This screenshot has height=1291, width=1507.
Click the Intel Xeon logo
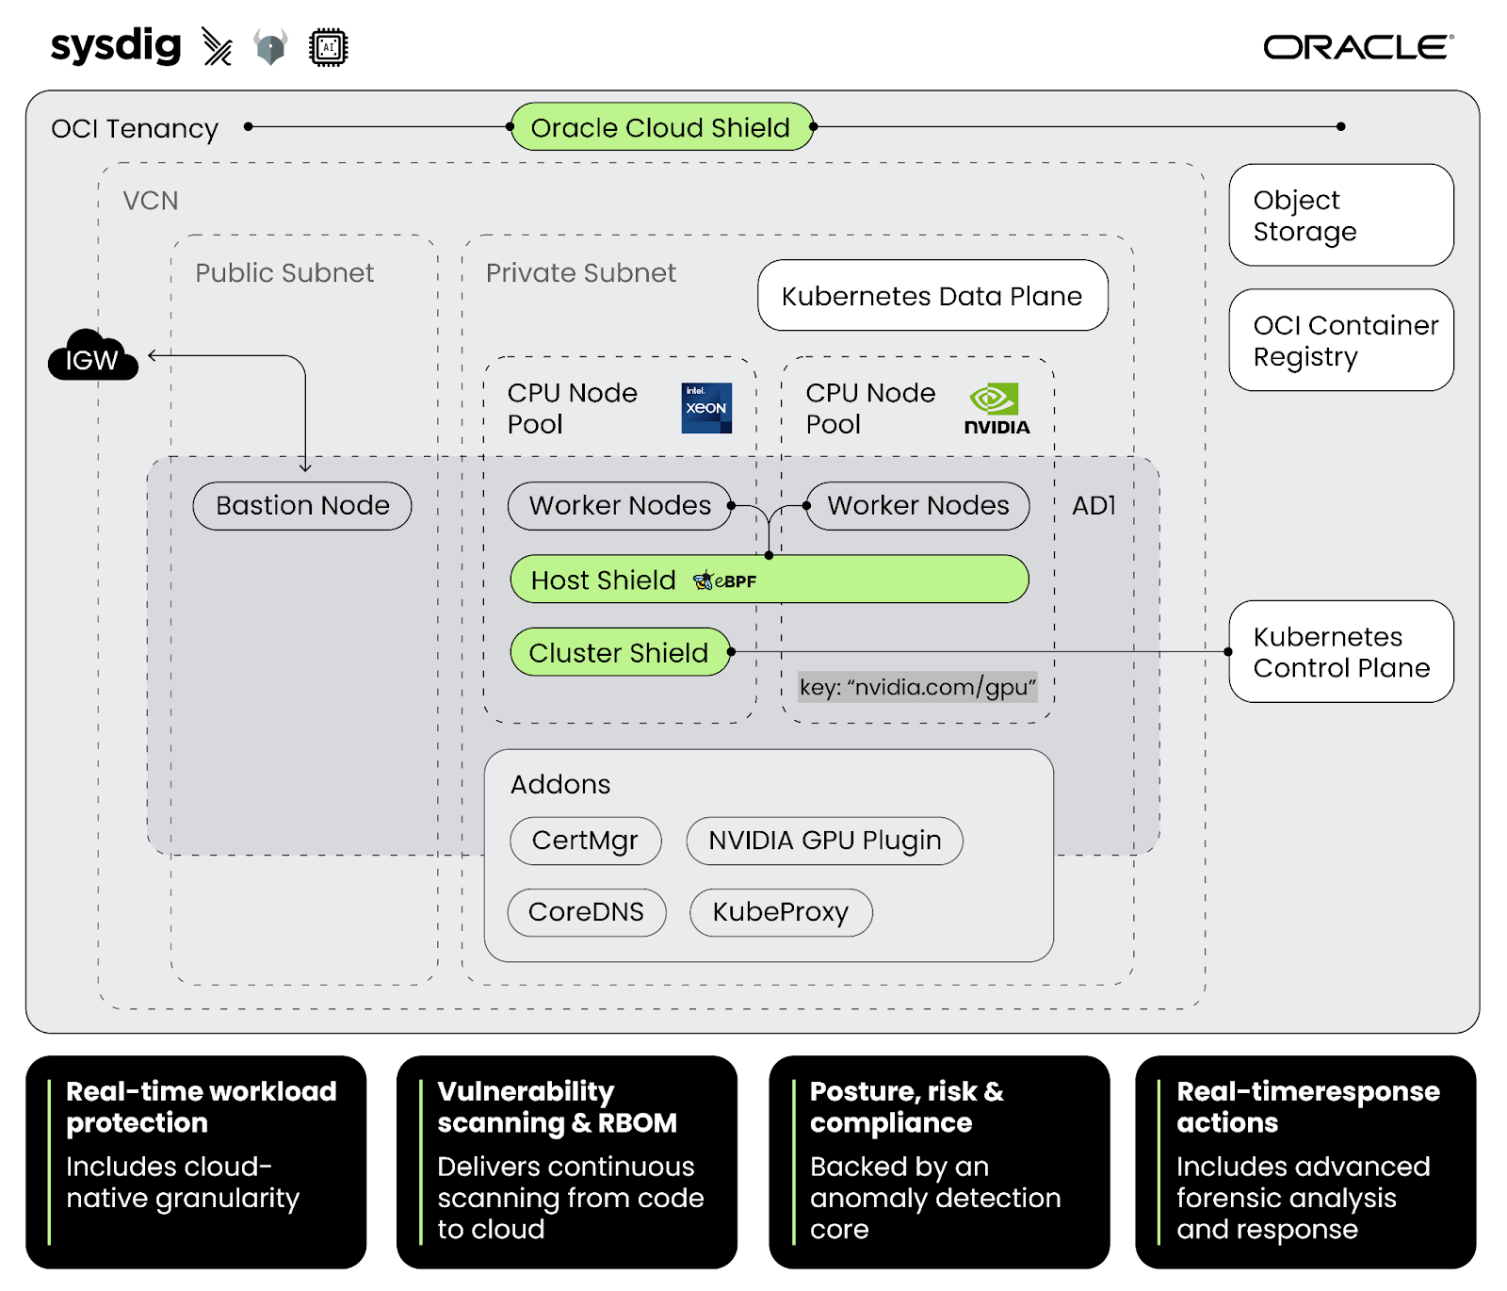pos(706,408)
